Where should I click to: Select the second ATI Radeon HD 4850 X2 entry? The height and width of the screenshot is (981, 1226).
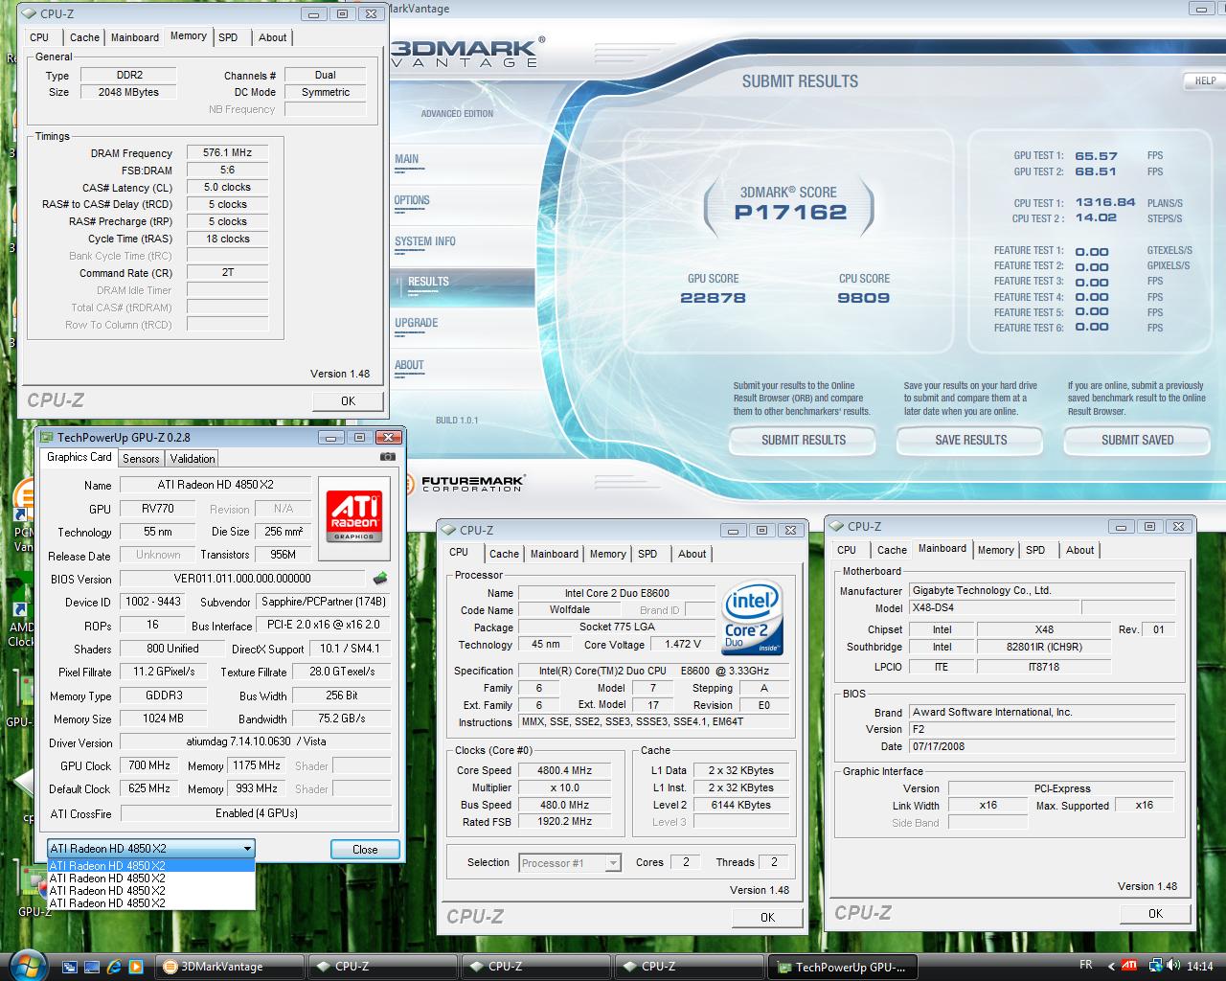click(x=151, y=878)
